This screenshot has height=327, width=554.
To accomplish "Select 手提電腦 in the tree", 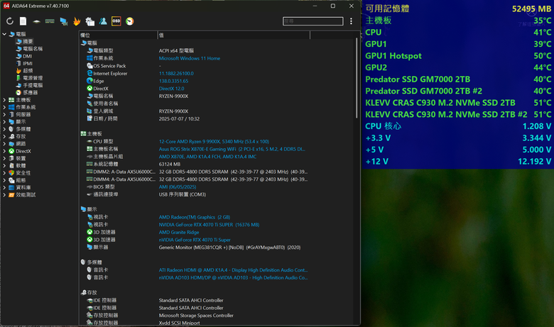I will [33, 85].
